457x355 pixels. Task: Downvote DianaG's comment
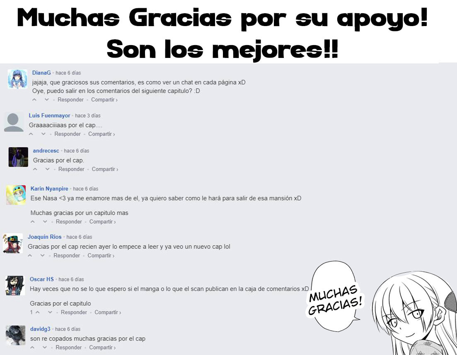[x=47, y=100]
